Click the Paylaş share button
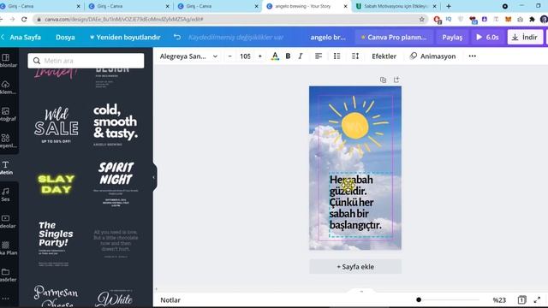This screenshot has width=548, height=308. click(x=452, y=37)
